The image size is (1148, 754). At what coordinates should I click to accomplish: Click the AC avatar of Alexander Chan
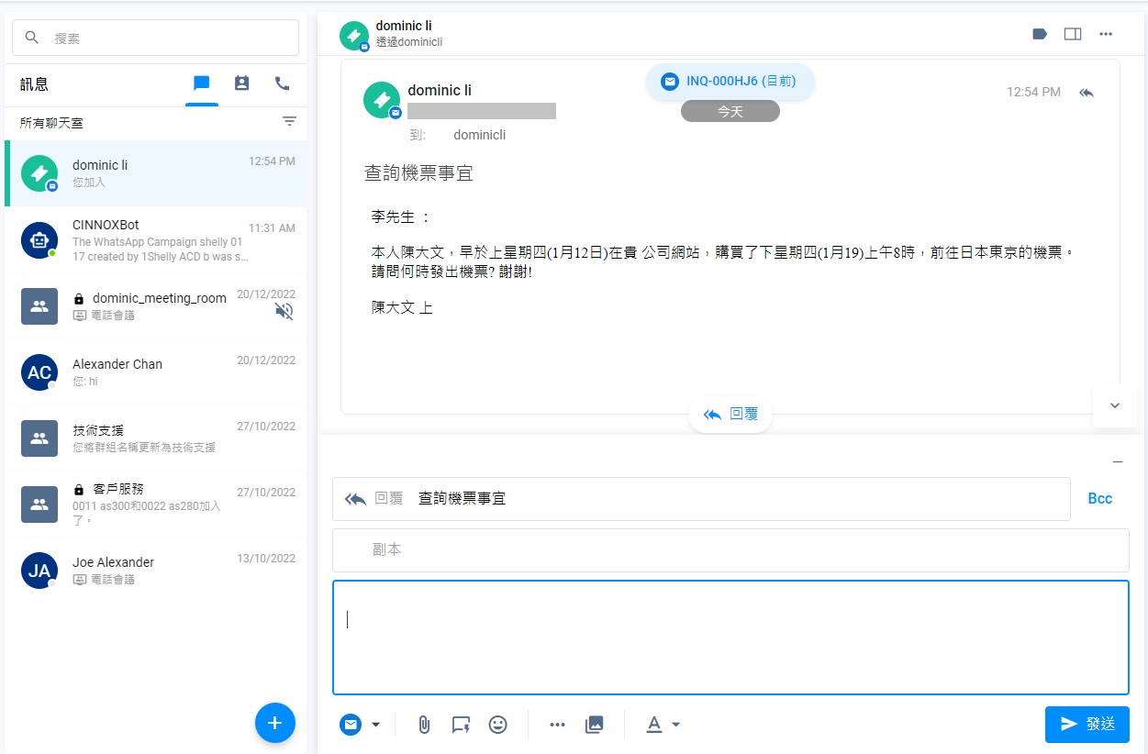[39, 372]
